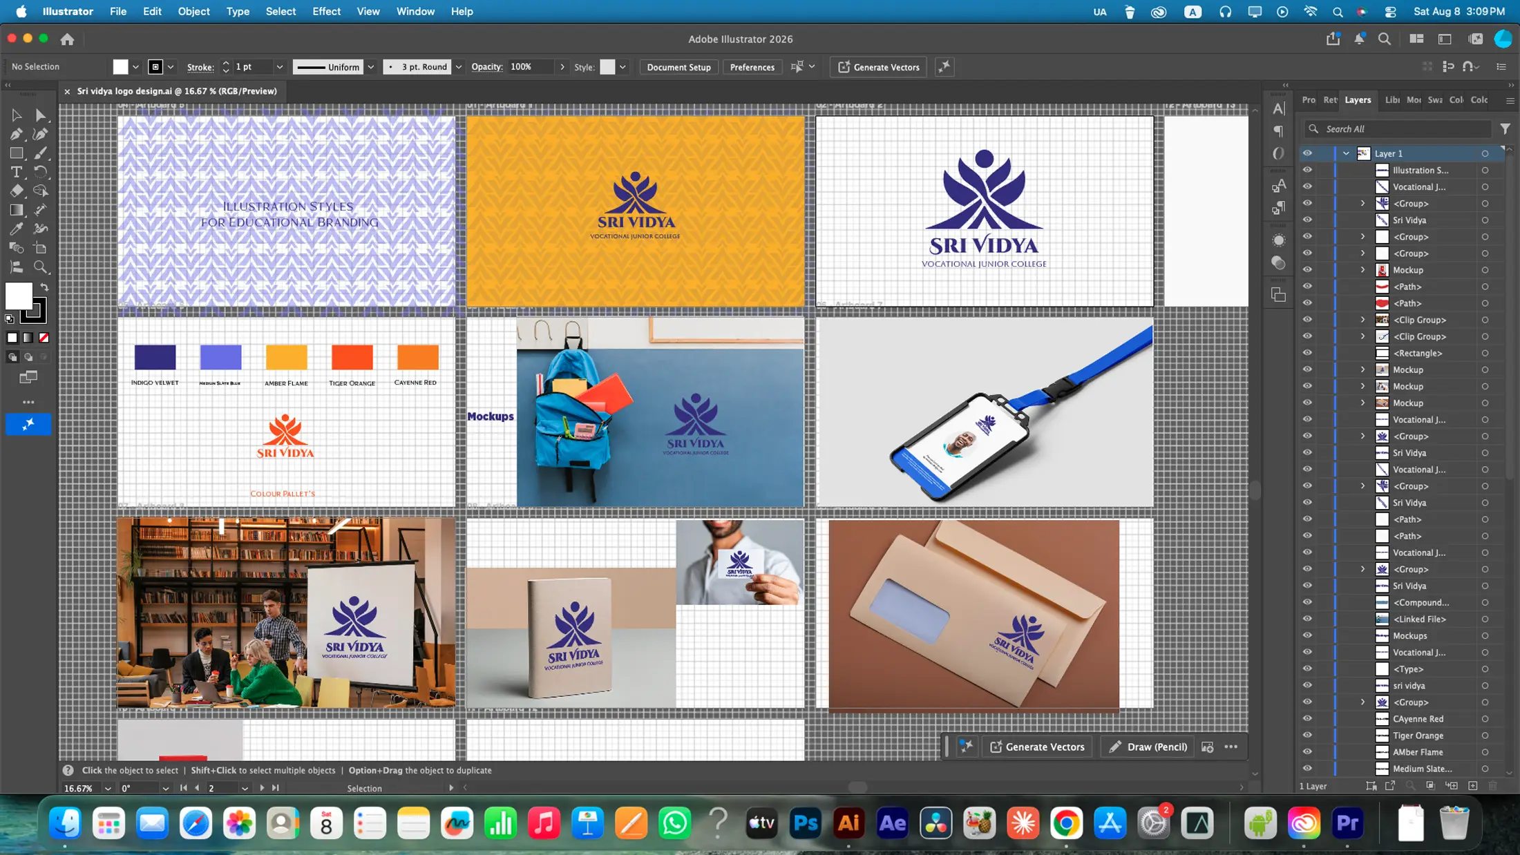Toggle visibility of the Illustration S... layer
1520x855 pixels.
click(1307, 170)
